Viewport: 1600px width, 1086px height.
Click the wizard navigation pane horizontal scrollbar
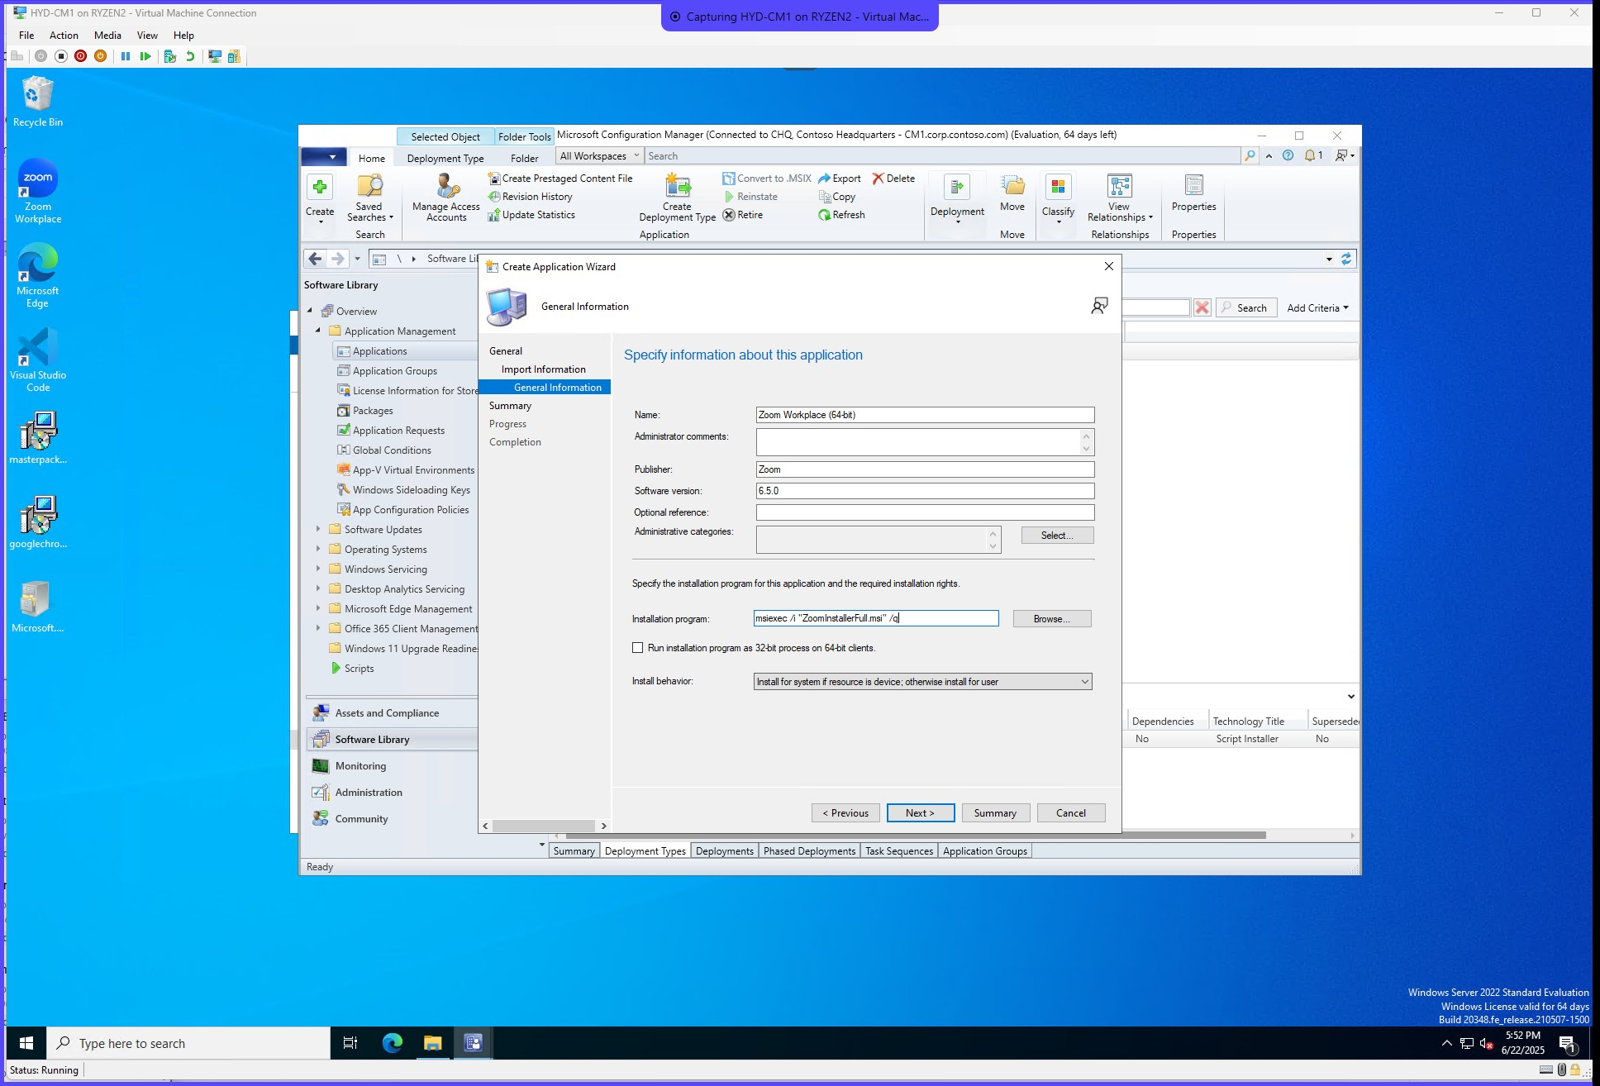click(x=544, y=826)
